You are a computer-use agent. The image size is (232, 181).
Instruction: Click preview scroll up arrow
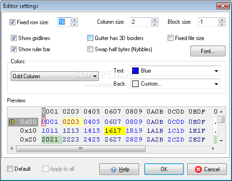(x=221, y=112)
